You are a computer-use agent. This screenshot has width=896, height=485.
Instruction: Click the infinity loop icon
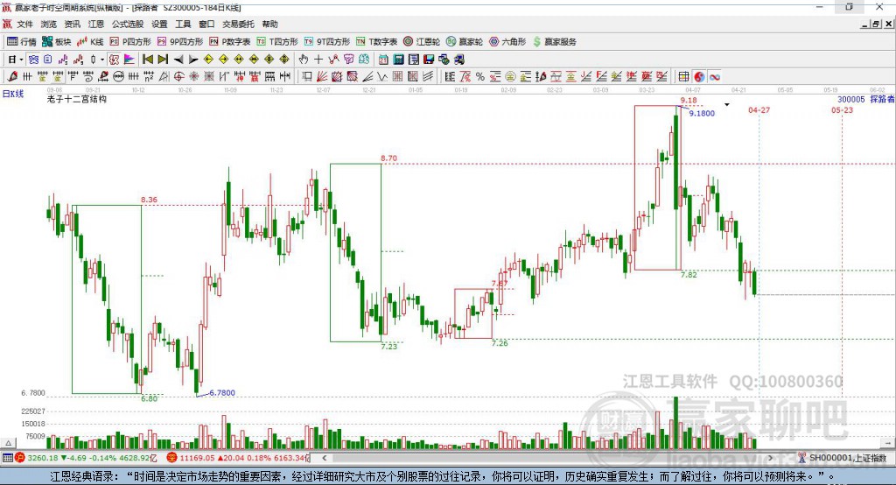pos(714,77)
